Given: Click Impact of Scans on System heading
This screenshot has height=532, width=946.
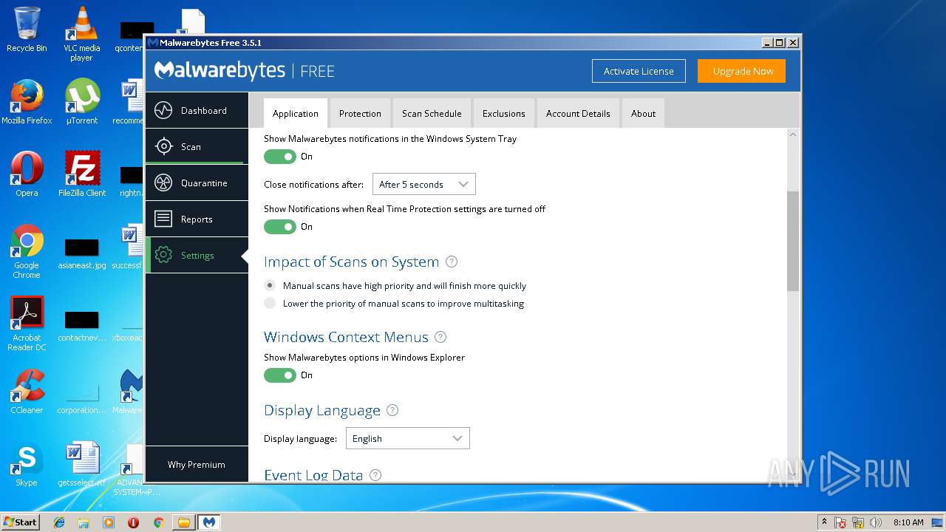Looking at the screenshot, I should (x=351, y=262).
